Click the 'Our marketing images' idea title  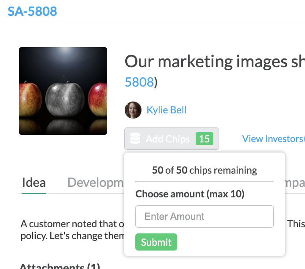pyautogui.click(x=215, y=62)
